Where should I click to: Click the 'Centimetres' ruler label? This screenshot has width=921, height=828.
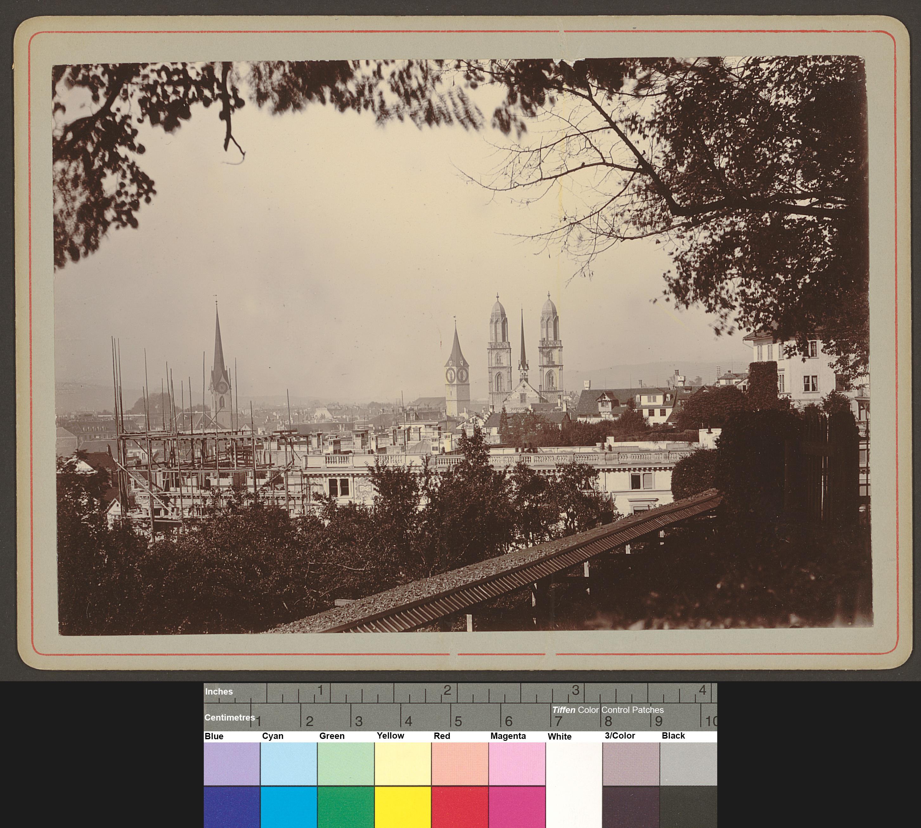[229, 717]
